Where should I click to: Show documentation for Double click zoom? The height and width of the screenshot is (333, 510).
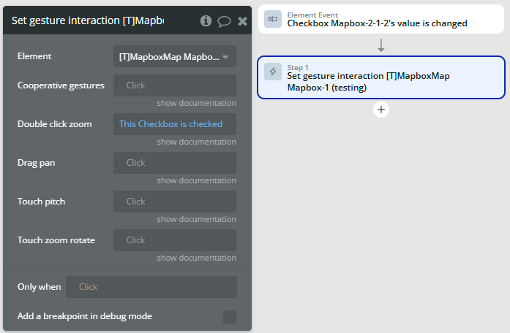click(196, 142)
